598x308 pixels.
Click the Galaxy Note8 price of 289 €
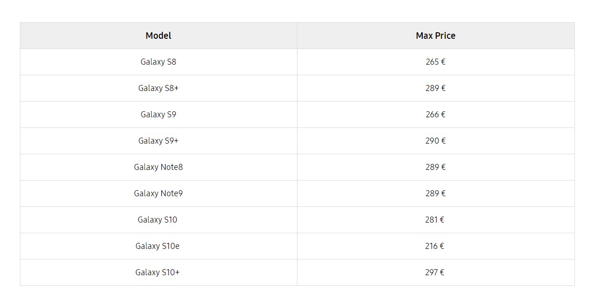tap(435, 167)
